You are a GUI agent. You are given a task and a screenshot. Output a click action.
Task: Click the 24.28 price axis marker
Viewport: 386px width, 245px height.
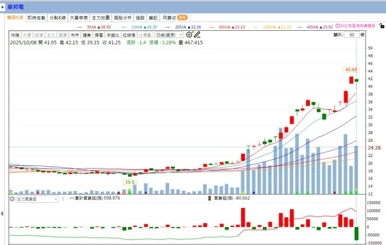tap(374, 148)
